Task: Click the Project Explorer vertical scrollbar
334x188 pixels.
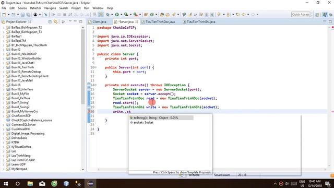Action: coord(82,66)
